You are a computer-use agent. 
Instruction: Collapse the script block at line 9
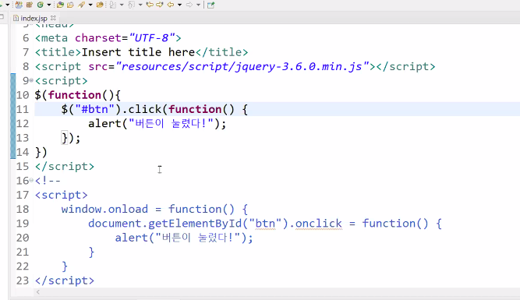click(x=31, y=80)
